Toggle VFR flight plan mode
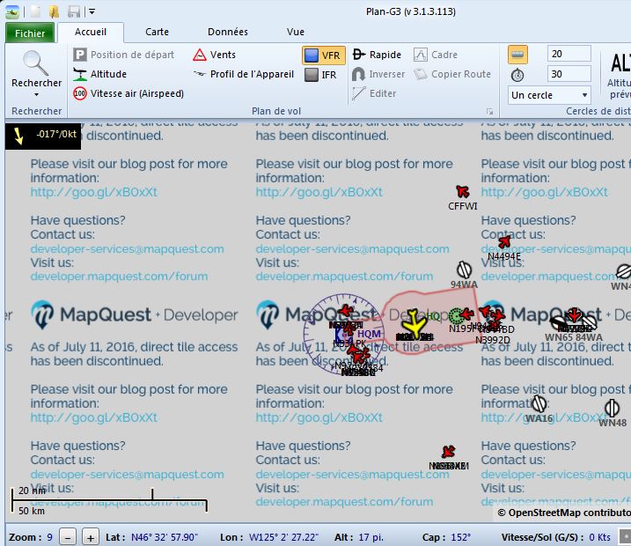The width and height of the screenshot is (631, 546). 324,55
